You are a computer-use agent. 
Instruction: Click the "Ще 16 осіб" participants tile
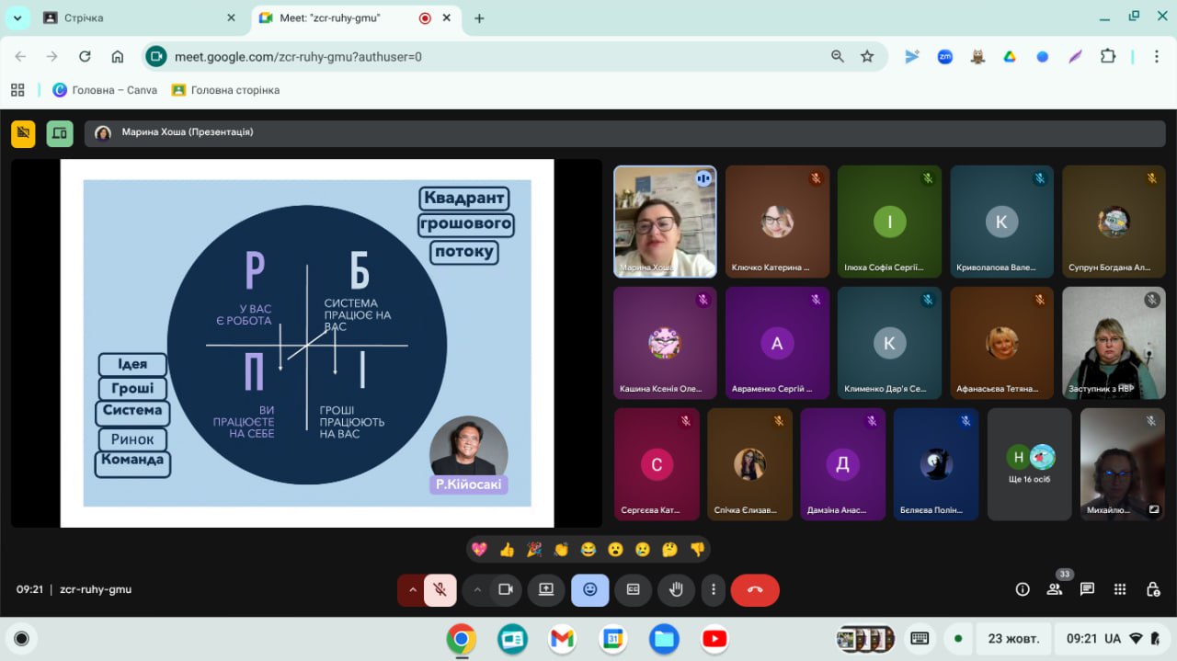pos(1029,464)
